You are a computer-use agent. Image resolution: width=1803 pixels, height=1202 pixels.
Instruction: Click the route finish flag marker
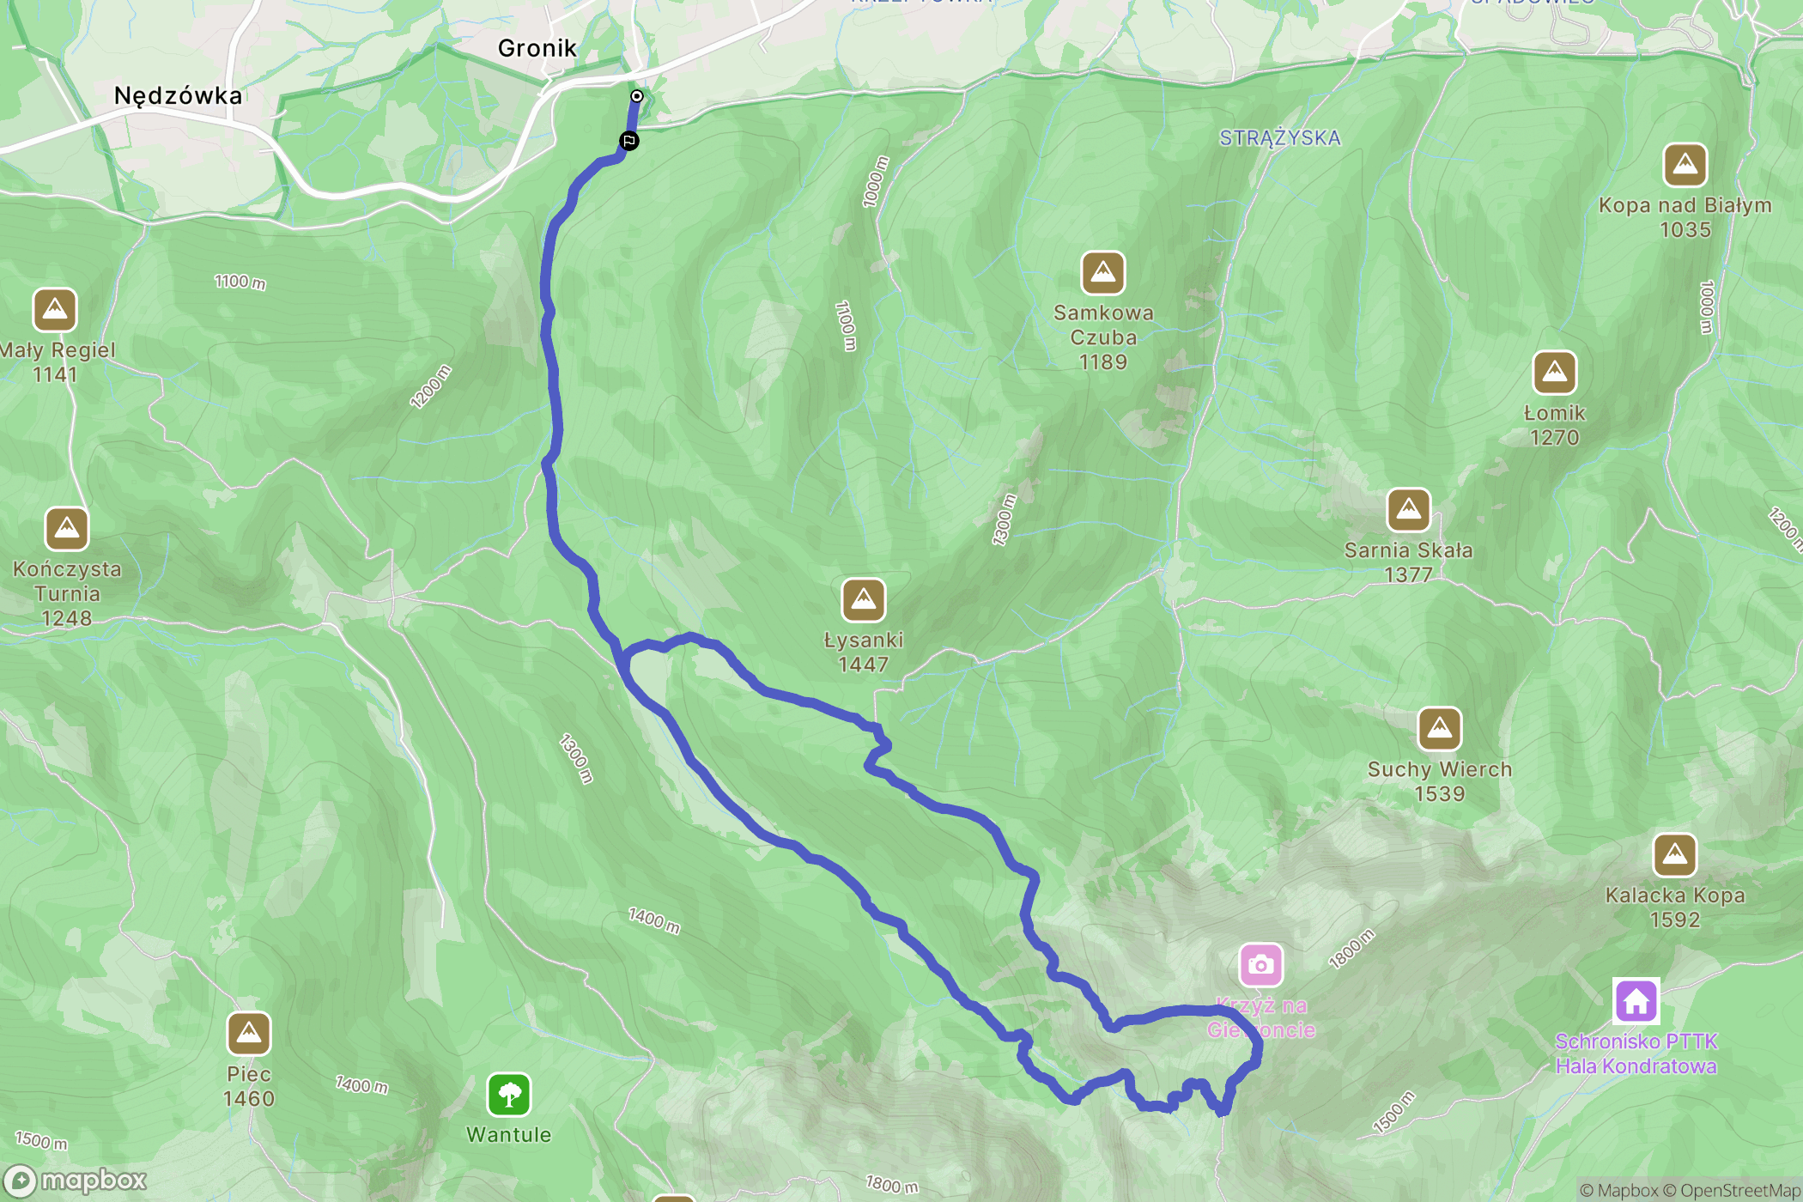click(629, 141)
